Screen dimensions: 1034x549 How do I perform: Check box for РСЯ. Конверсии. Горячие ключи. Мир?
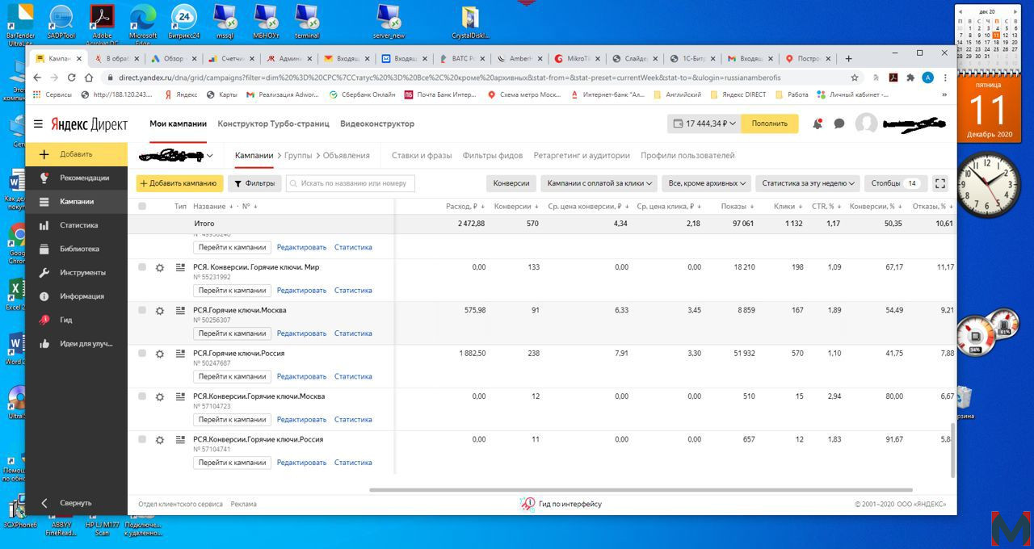coord(142,267)
